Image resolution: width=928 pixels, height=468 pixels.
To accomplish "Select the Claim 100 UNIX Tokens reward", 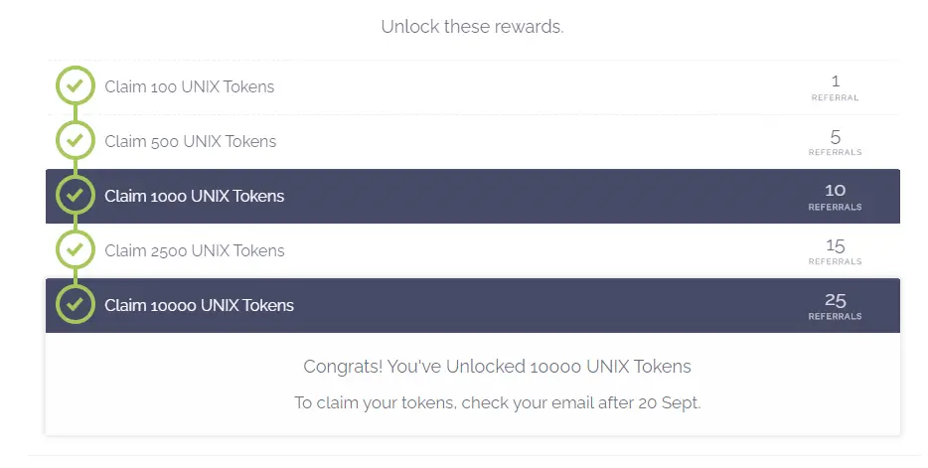I will click(x=190, y=87).
